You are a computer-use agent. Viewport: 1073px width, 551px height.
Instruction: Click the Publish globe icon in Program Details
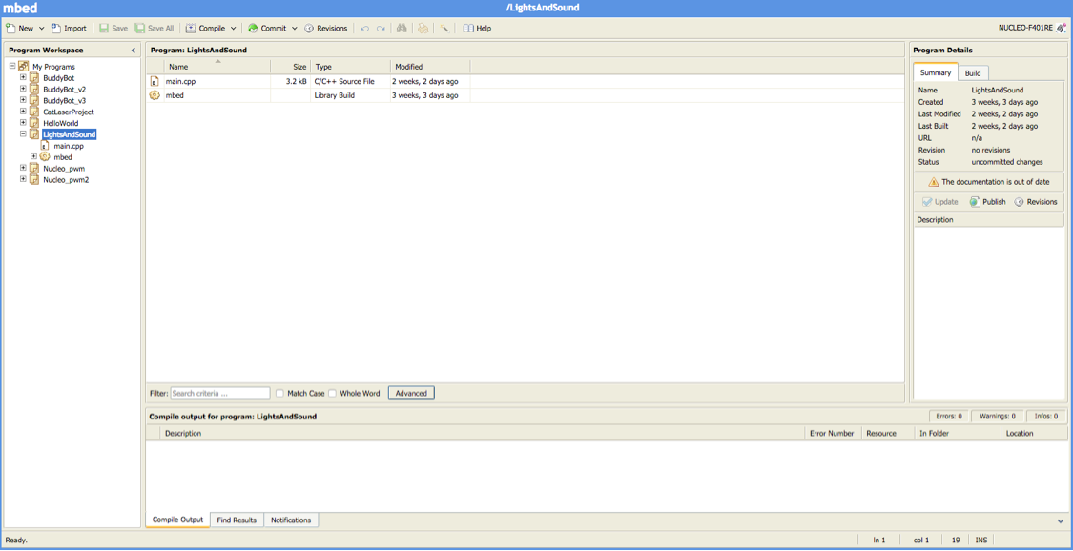(x=975, y=202)
